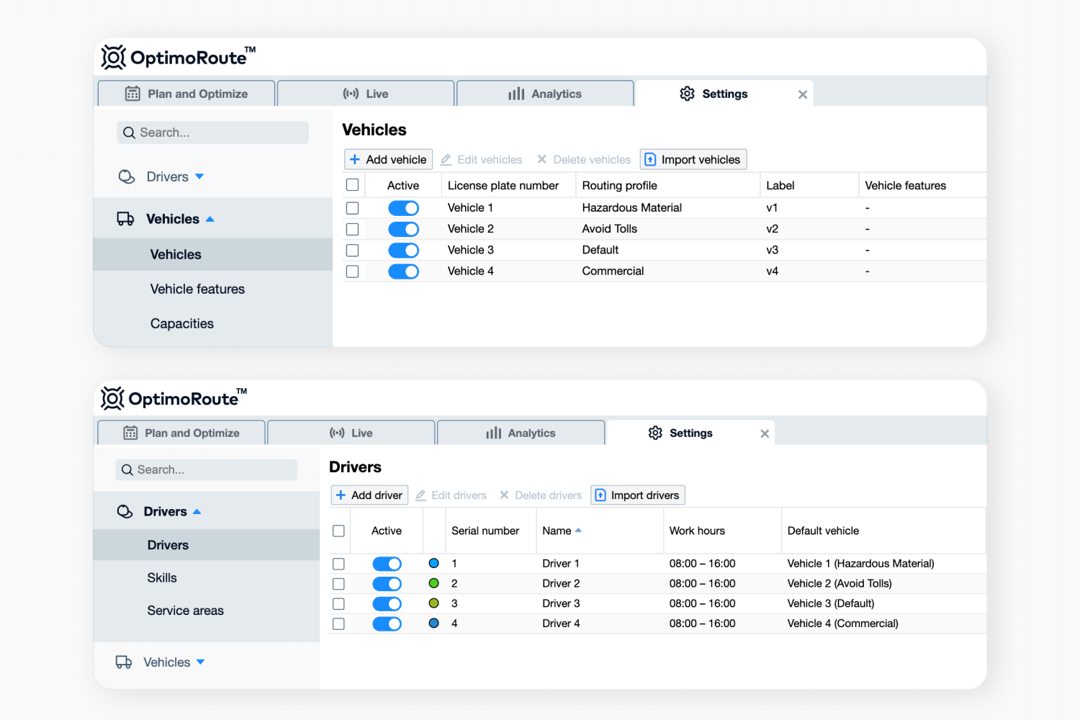This screenshot has height=720, width=1080.
Task: Click the Plan and Optimize calendar icon
Action: tap(132, 94)
